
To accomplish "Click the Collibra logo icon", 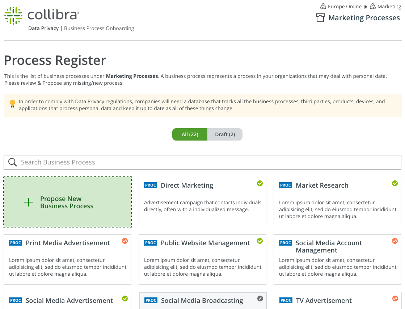I will tap(13, 16).
